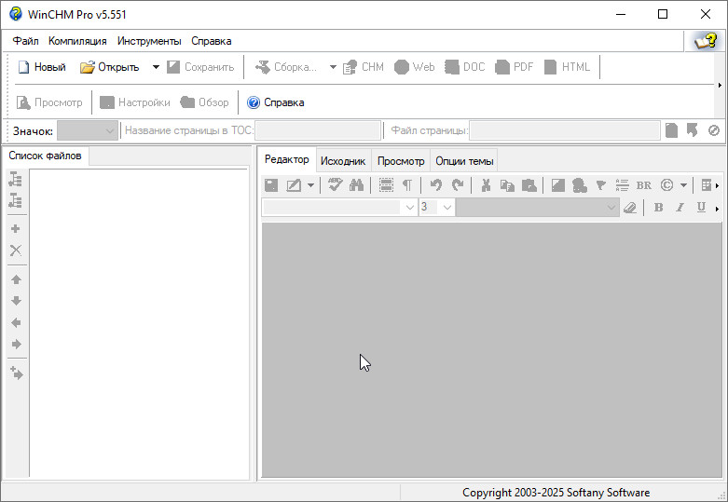
Task: Click the BR line break icon
Action: [643, 185]
